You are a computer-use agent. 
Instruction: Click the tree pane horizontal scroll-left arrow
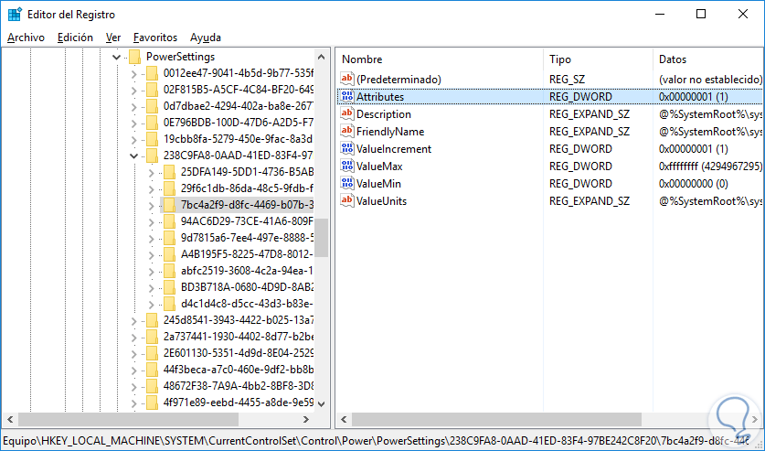(10, 419)
